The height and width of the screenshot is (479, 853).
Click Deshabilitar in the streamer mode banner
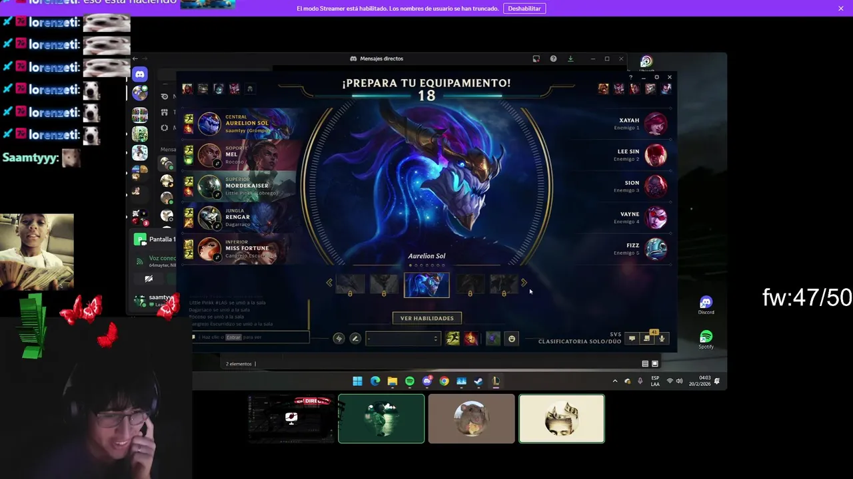(x=524, y=9)
